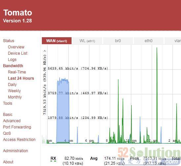Image resolution: width=181 pixels, height=166 pixels.
Task: Click the tallest green spike in graph
Action: click(x=157, y=95)
